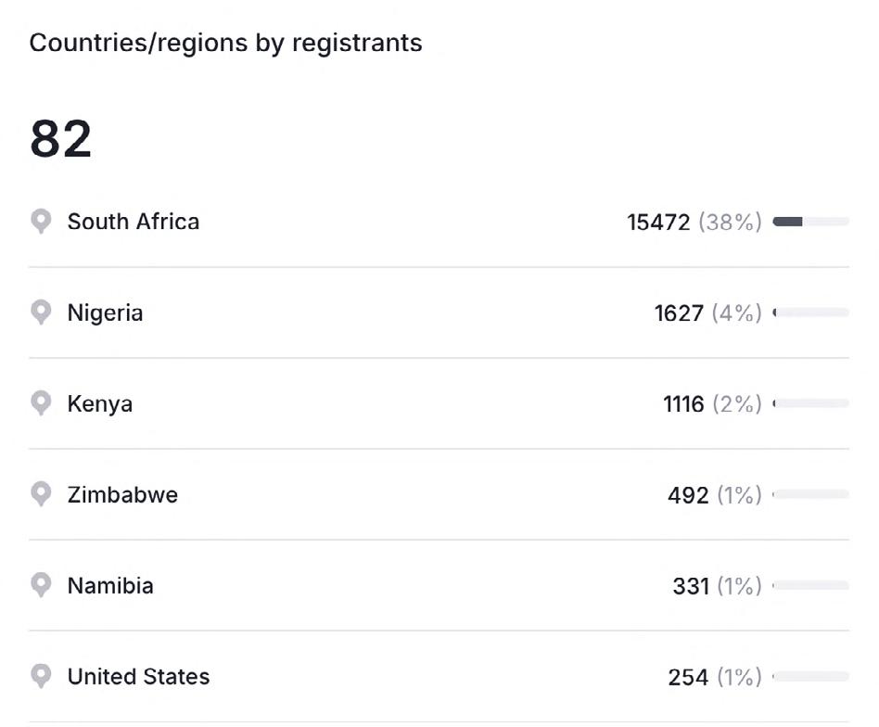Screen dimensions: 879x727
Task: Select the South Africa country label
Action: [133, 222]
